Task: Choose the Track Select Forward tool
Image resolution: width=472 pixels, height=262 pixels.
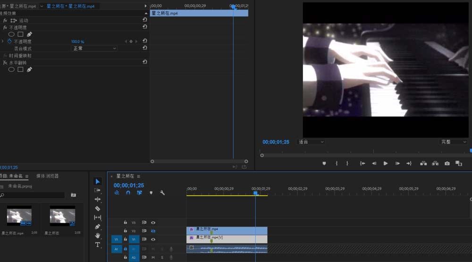Action: click(98, 190)
